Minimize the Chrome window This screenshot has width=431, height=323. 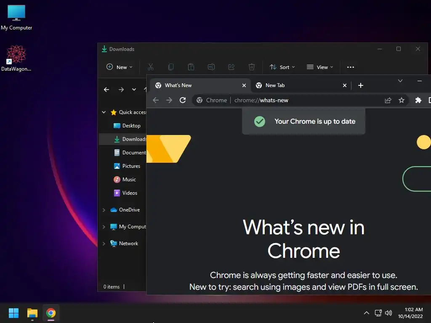point(420,81)
